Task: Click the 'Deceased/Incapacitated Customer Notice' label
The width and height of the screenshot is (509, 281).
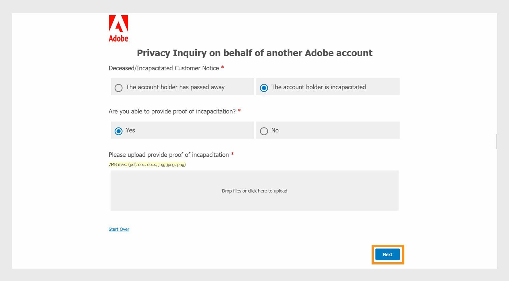Action: point(164,68)
